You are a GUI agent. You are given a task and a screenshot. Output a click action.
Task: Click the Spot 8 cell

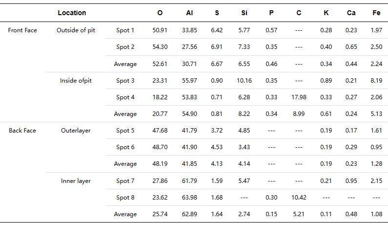(x=125, y=198)
